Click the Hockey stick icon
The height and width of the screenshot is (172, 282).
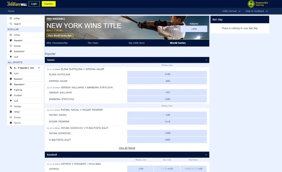pyautogui.click(x=11, y=106)
